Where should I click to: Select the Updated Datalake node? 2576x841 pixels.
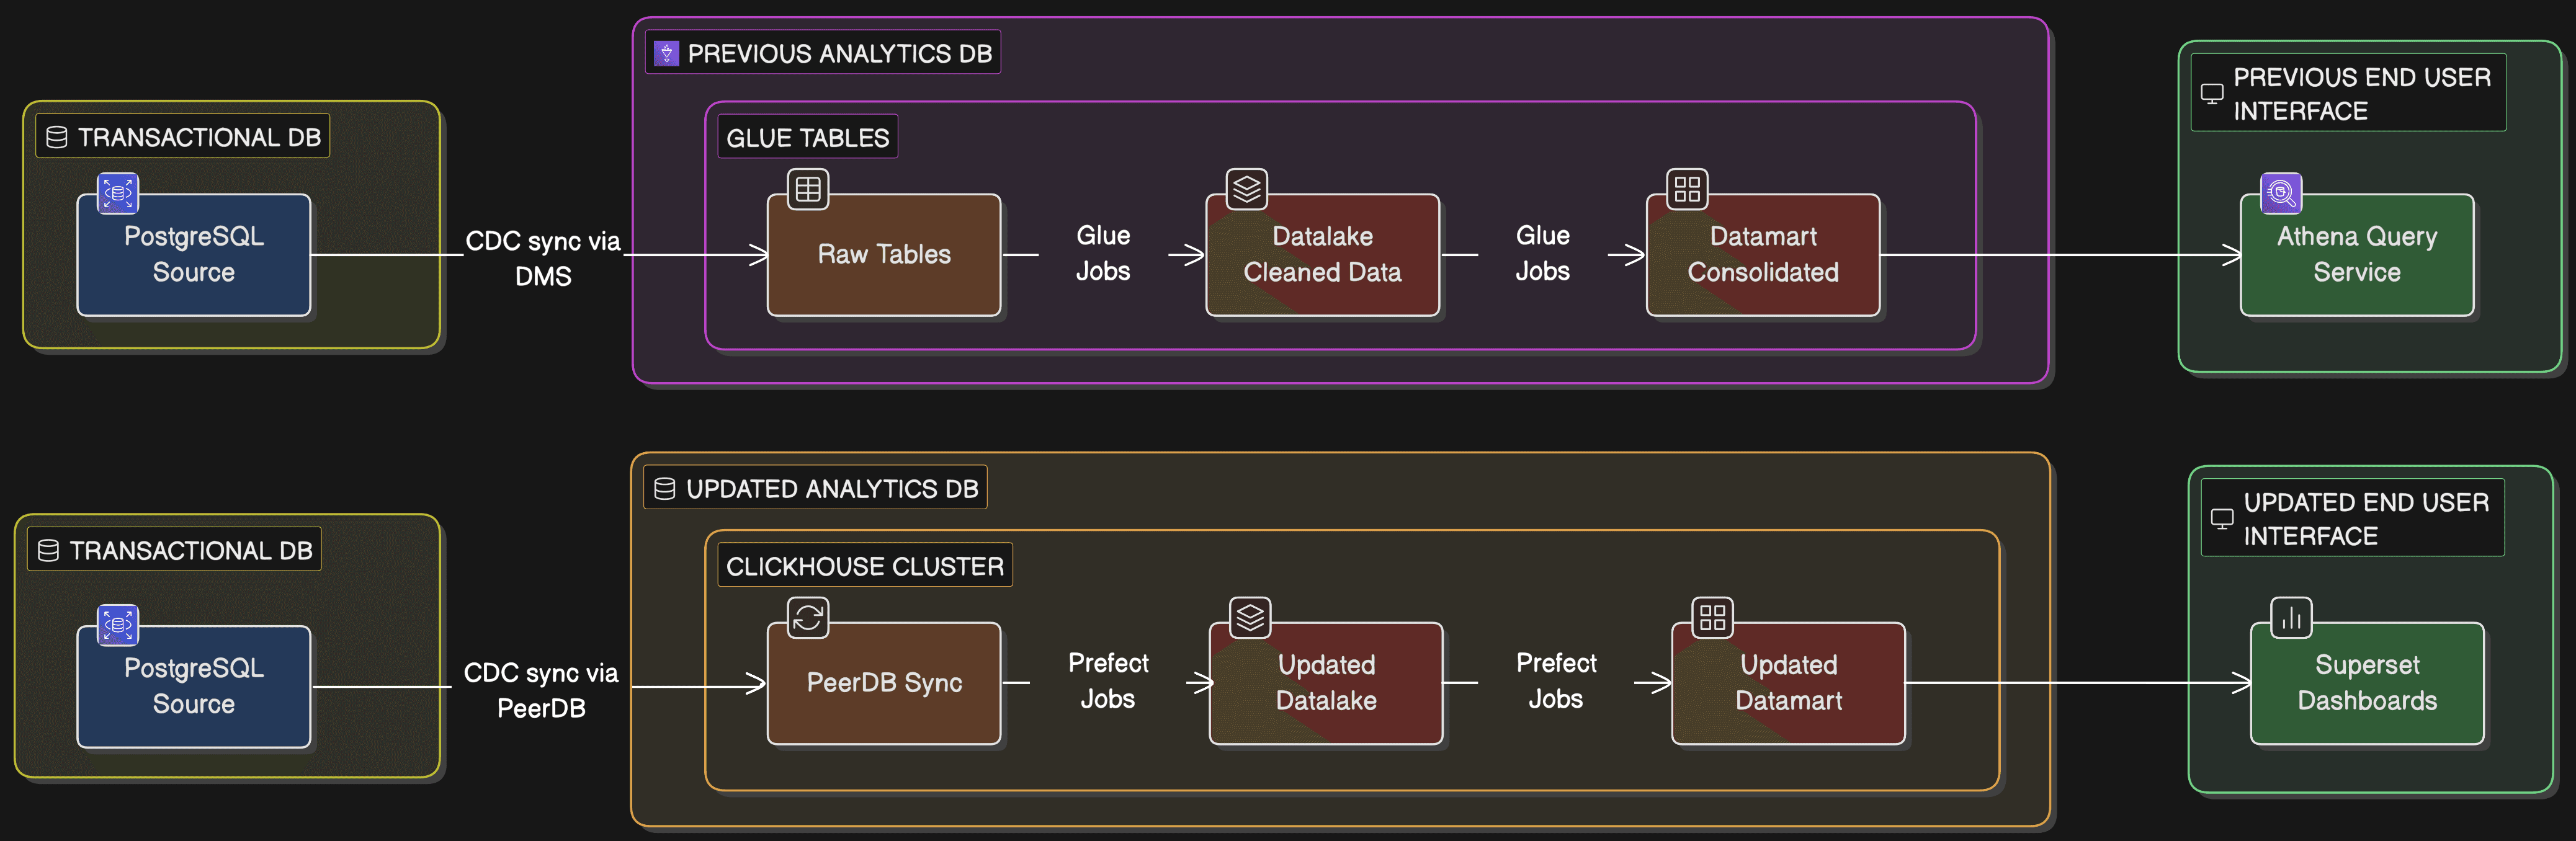1325,683
